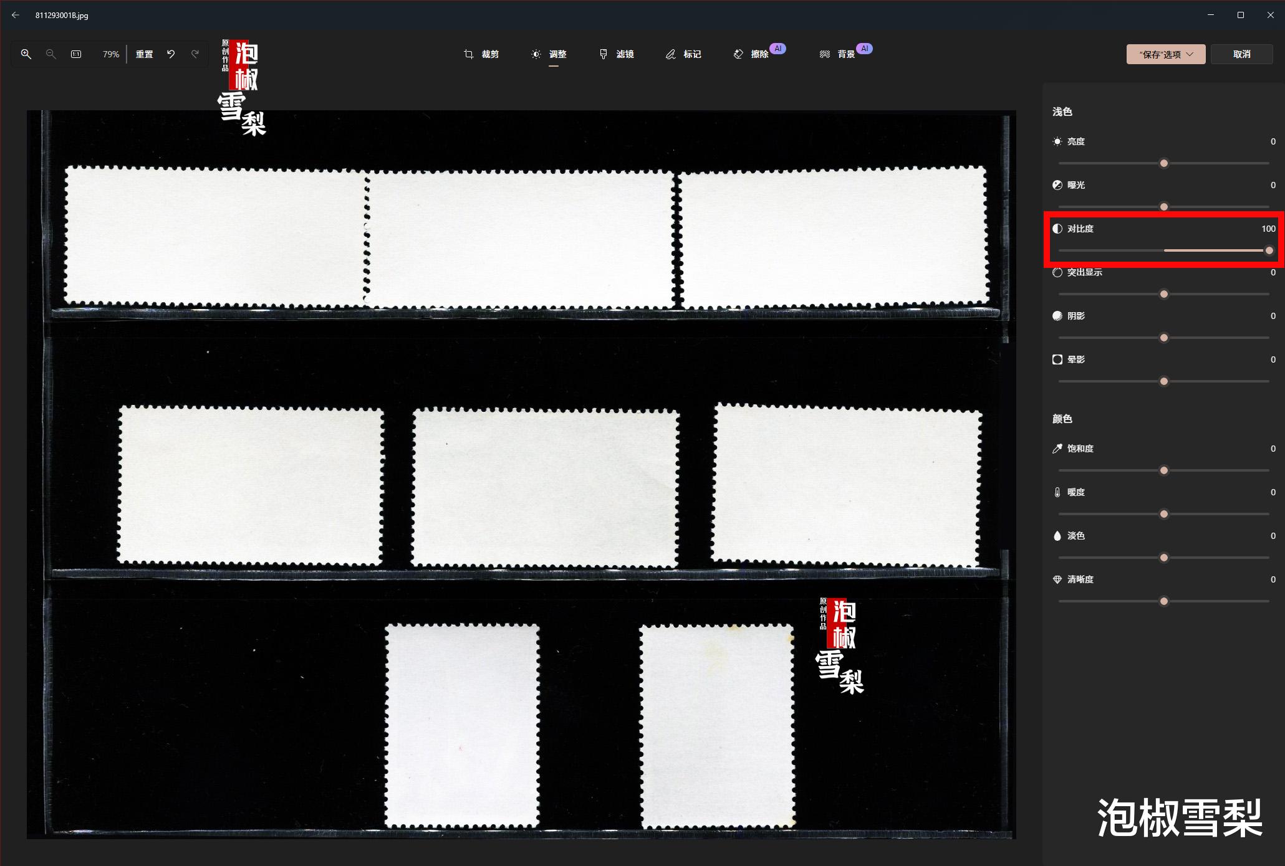Click the 清晰度 sharpness slider handle
The height and width of the screenshot is (866, 1285).
point(1163,601)
